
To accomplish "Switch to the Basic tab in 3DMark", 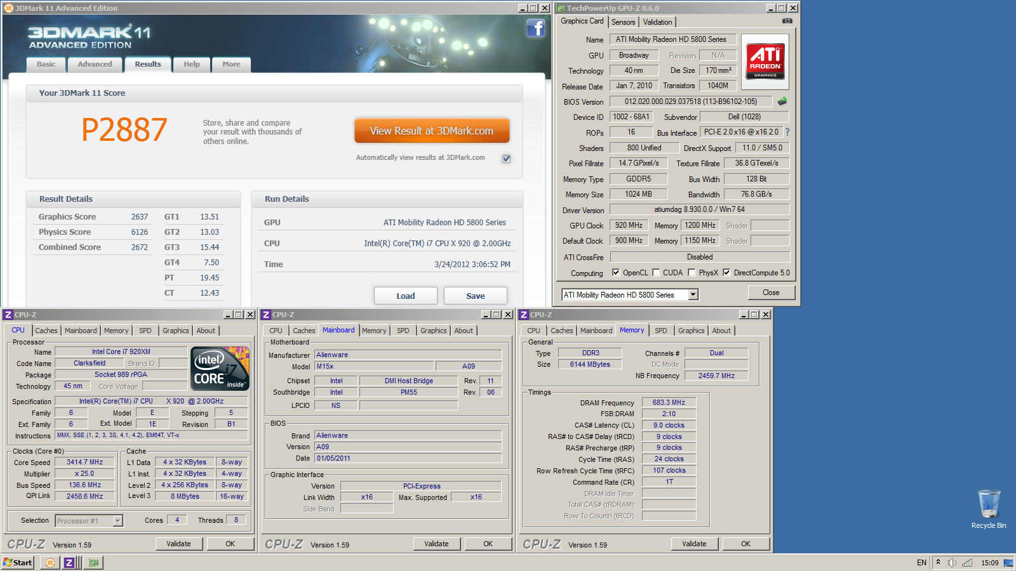I will coord(46,64).
